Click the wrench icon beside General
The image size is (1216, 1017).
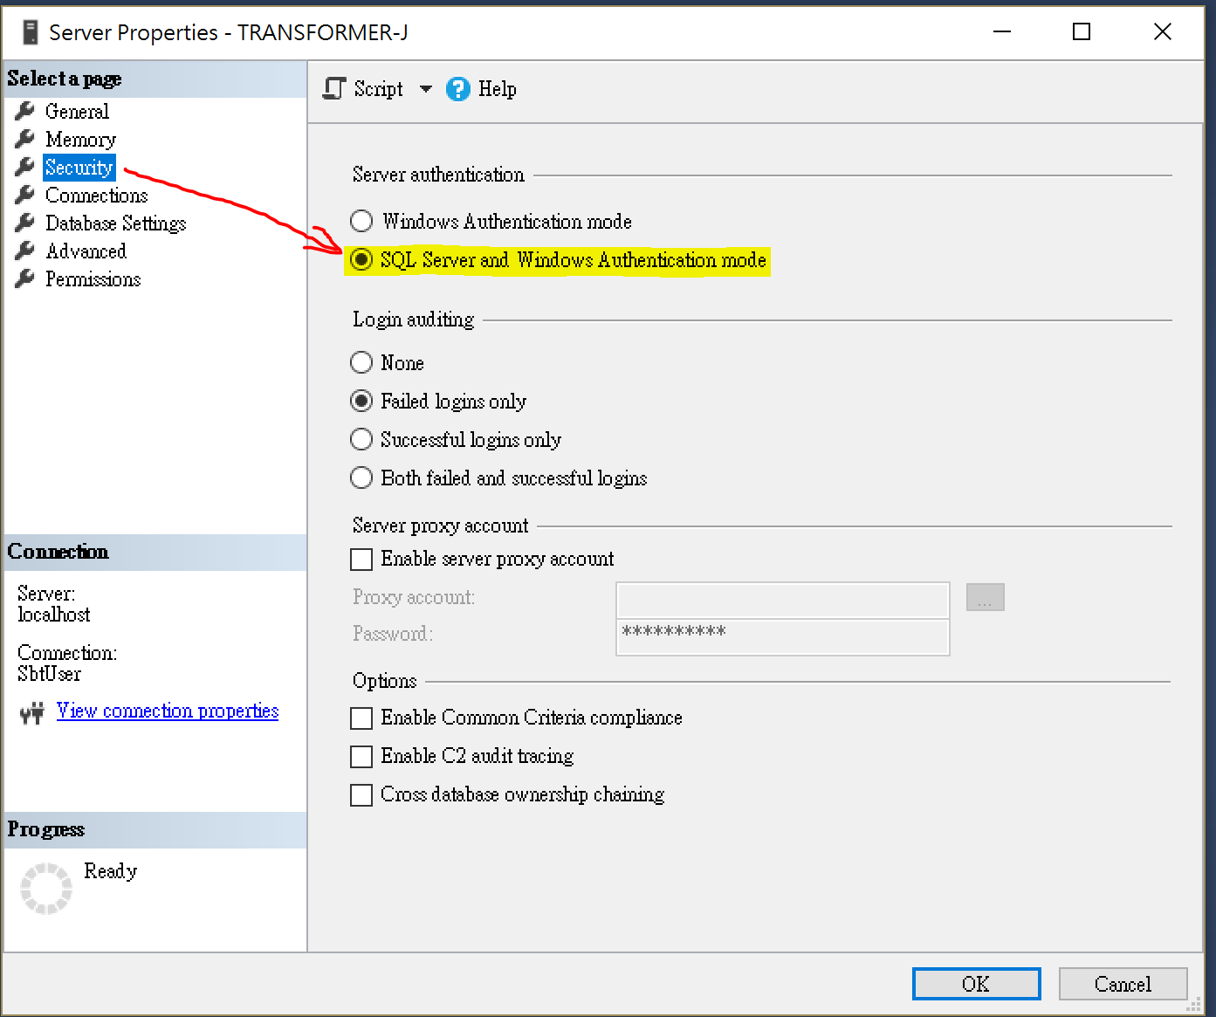25,111
